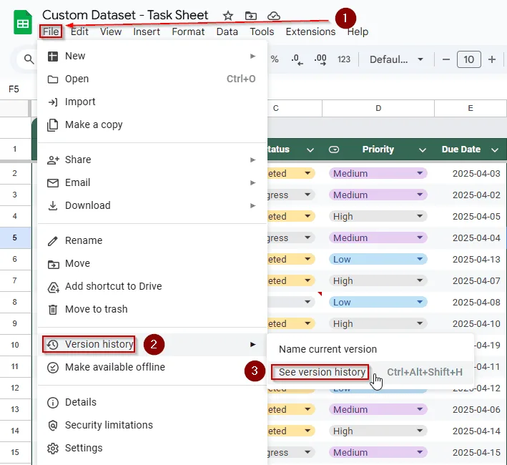Open status dropdown in row 3
The width and height of the screenshot is (507, 465).
click(x=307, y=195)
